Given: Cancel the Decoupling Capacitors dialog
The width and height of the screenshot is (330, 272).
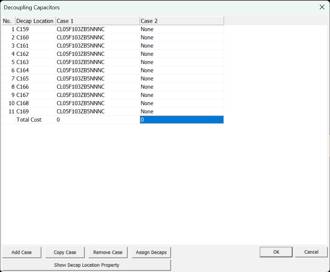Looking at the screenshot, I should 311,252.
